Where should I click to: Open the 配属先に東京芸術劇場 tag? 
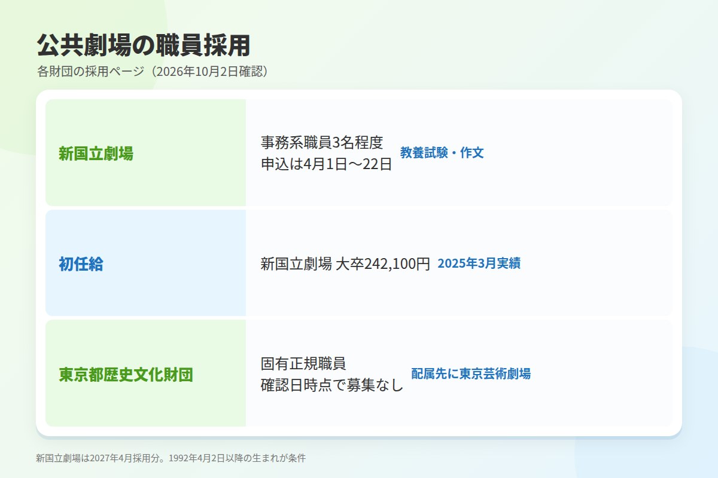click(471, 373)
